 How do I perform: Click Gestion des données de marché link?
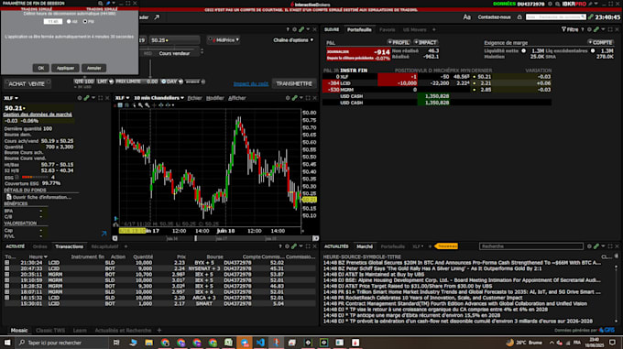click(38, 115)
